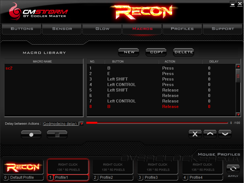Apply settings with the refresh icon

click(x=233, y=169)
